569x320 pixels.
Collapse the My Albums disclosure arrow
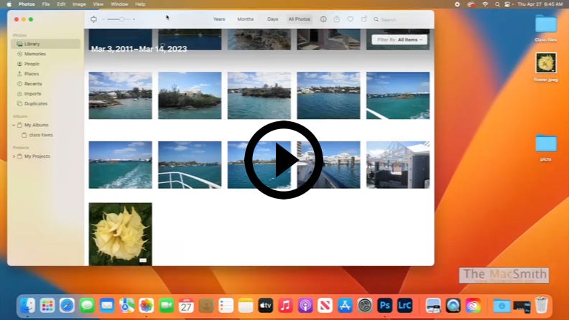(14, 125)
